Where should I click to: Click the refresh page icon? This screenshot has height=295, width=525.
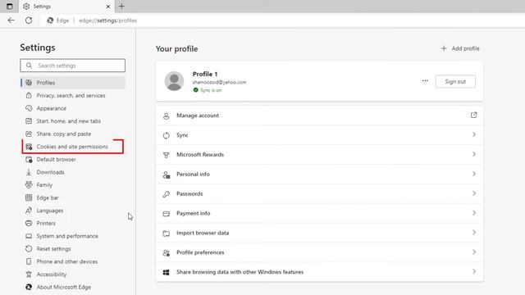(29, 20)
